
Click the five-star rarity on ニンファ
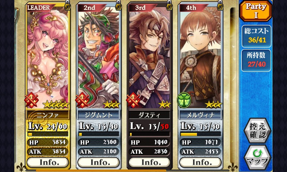tap(56, 105)
